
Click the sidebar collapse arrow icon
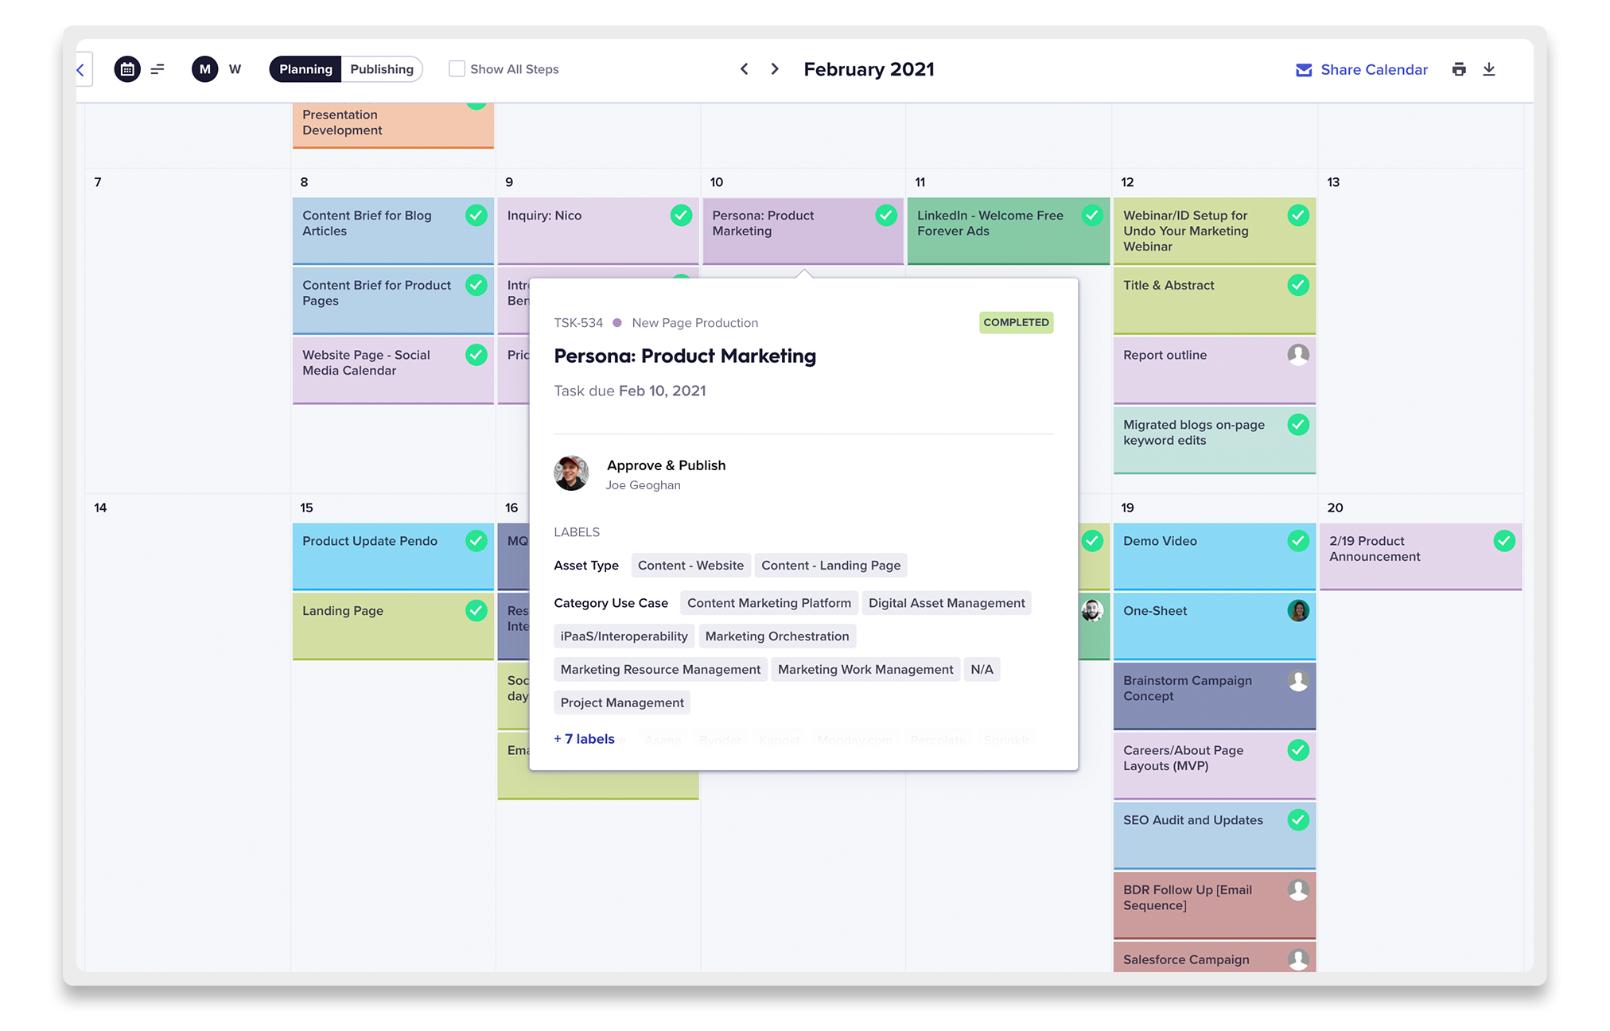80,68
